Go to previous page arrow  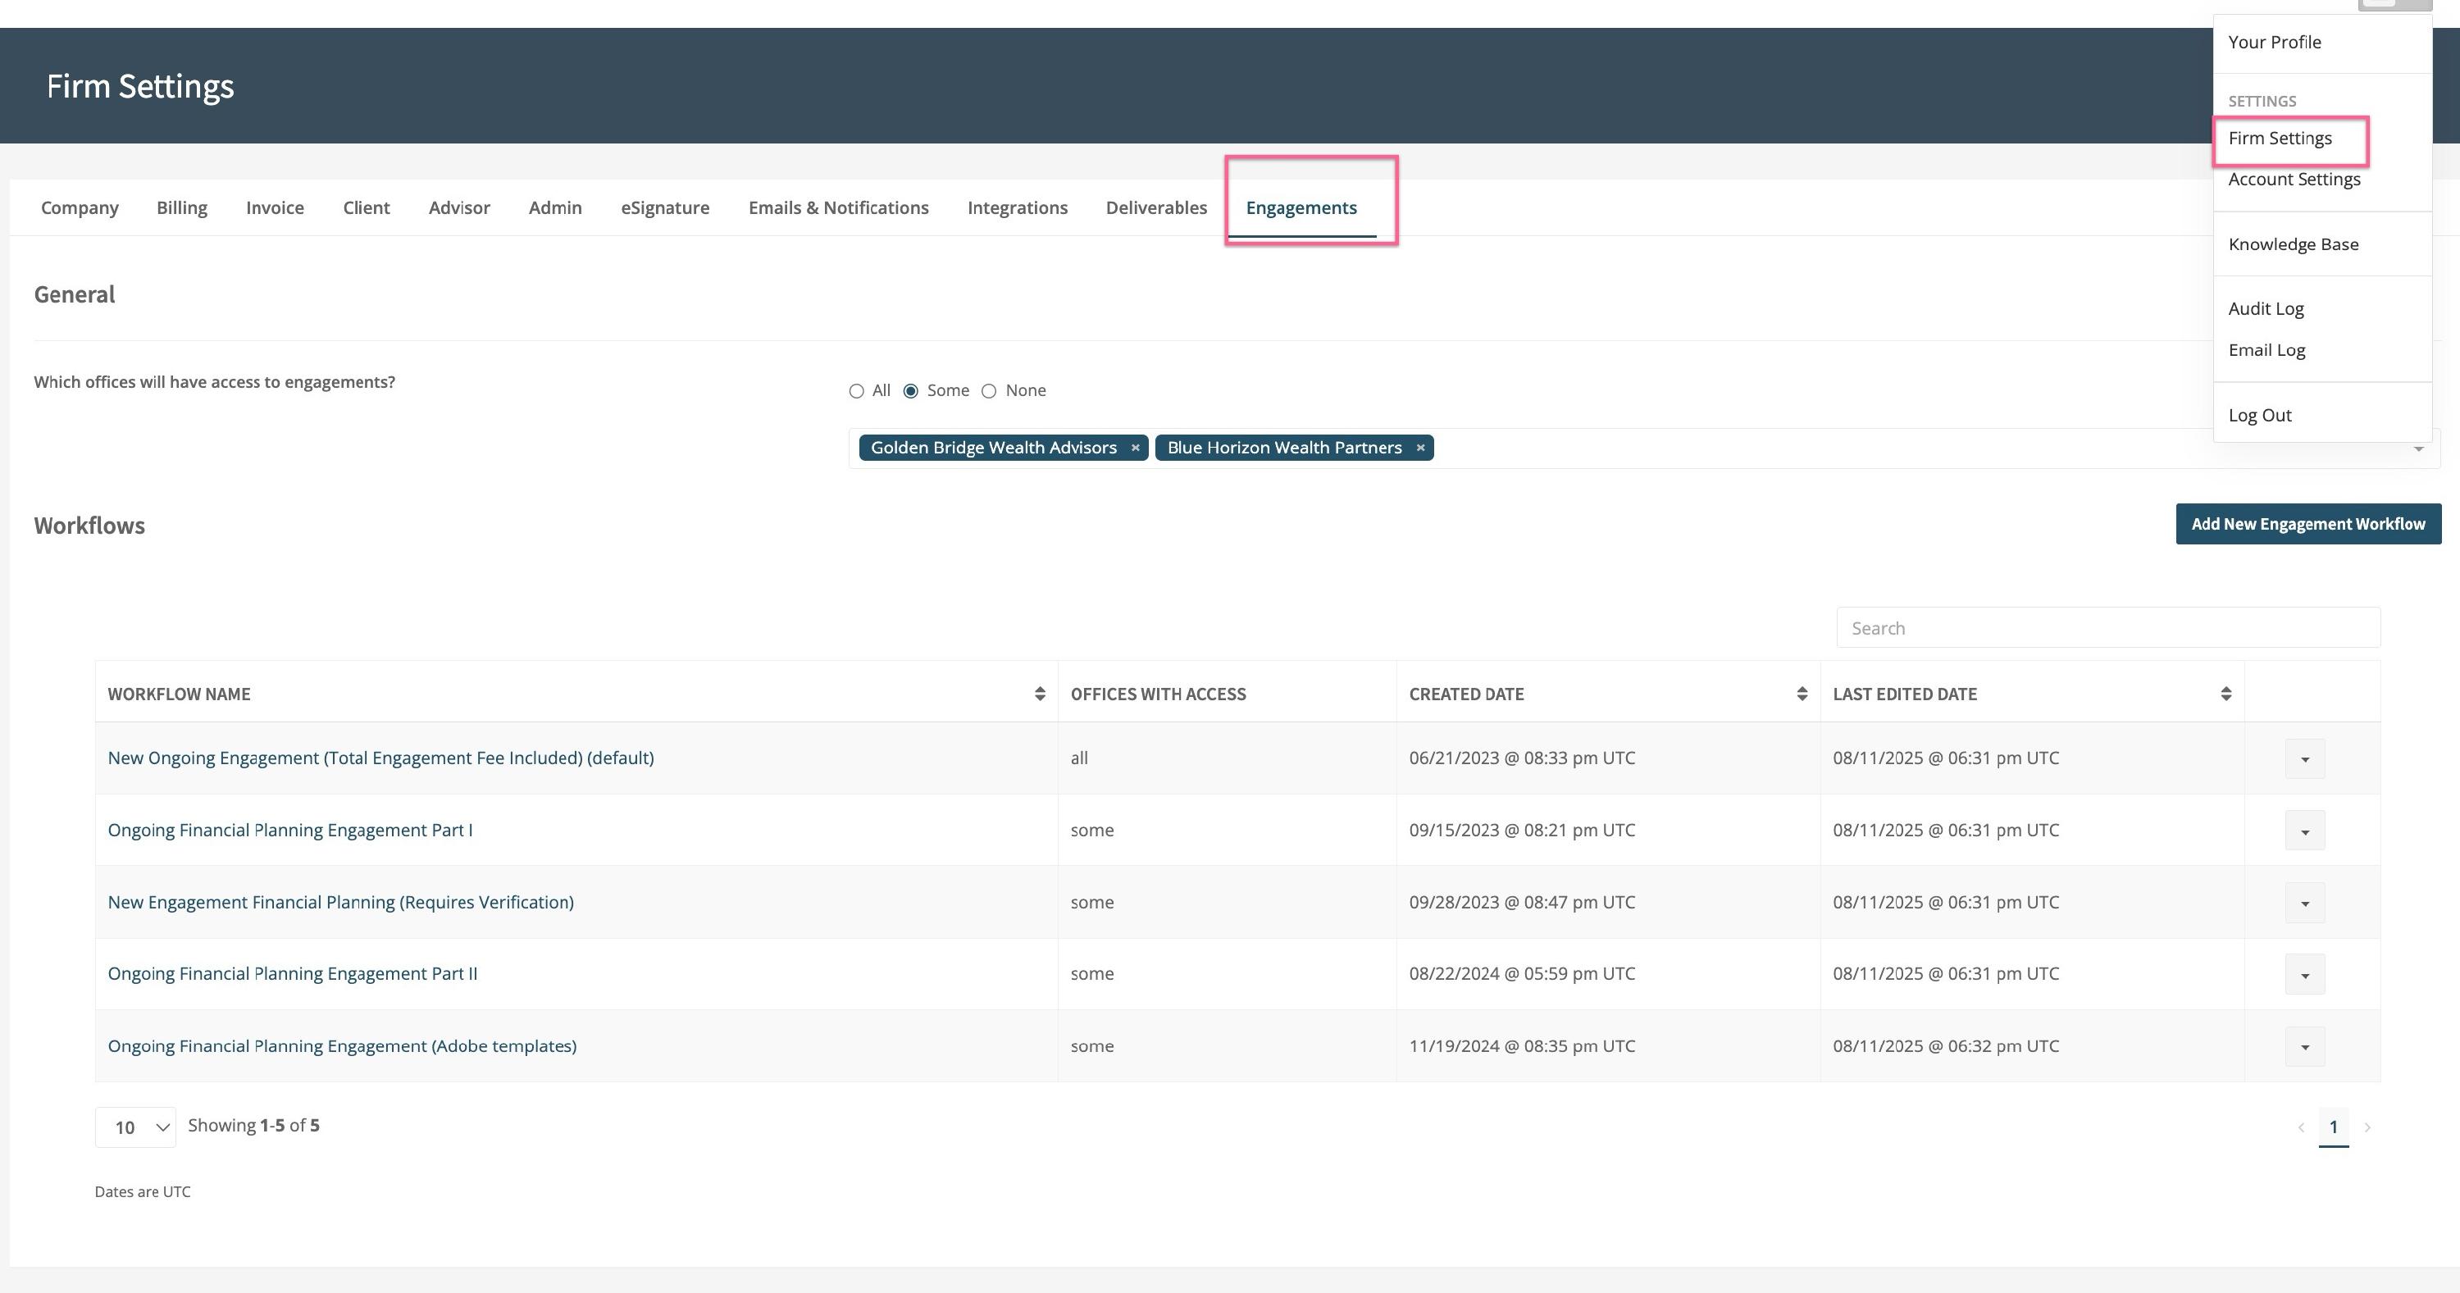coord(2301,1128)
